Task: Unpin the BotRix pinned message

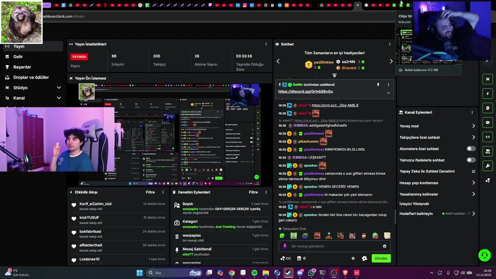Action: (x=378, y=84)
